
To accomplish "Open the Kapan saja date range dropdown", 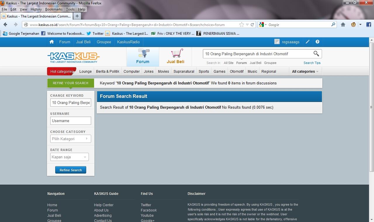I will [69, 157].
